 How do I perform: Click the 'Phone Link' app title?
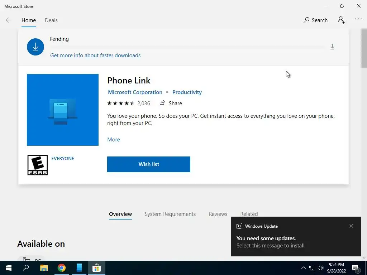point(129,81)
